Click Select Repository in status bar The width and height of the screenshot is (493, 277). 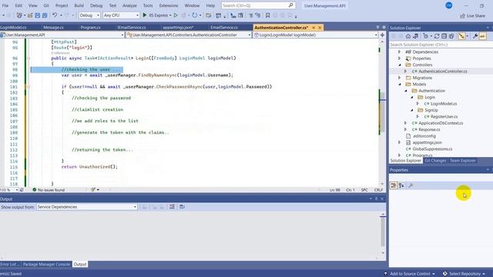(x=464, y=274)
